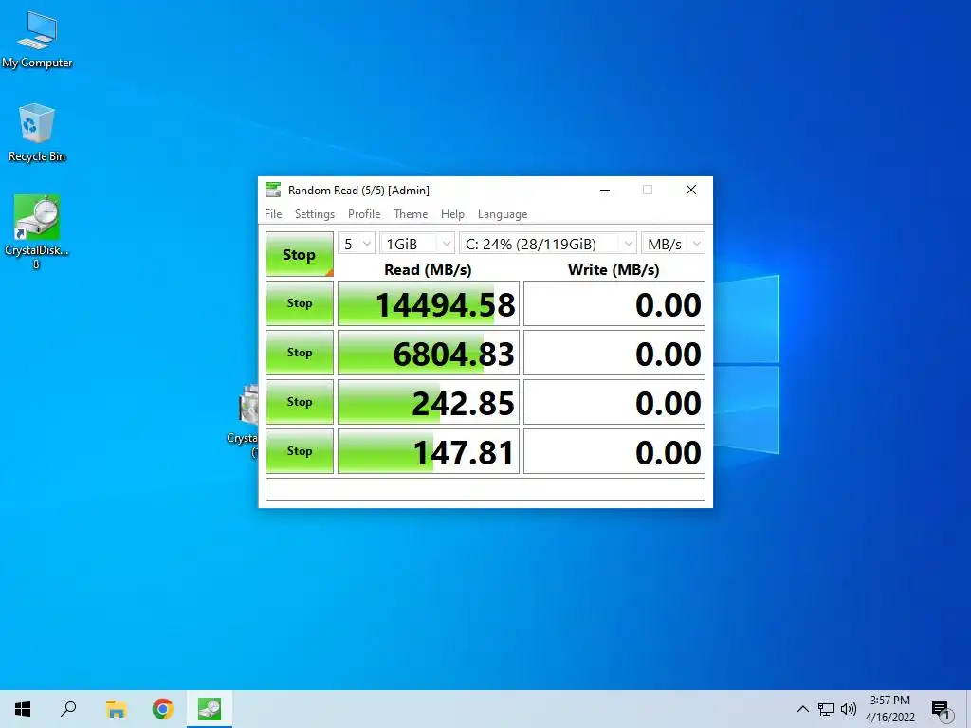Switch to CrystalDiskMark taskbar button
971x728 pixels.
coord(210,709)
